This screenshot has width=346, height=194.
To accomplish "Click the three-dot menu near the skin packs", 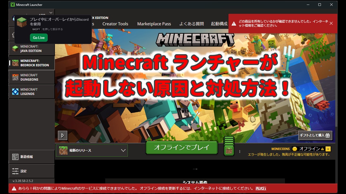I will pyautogui.click(x=239, y=151).
